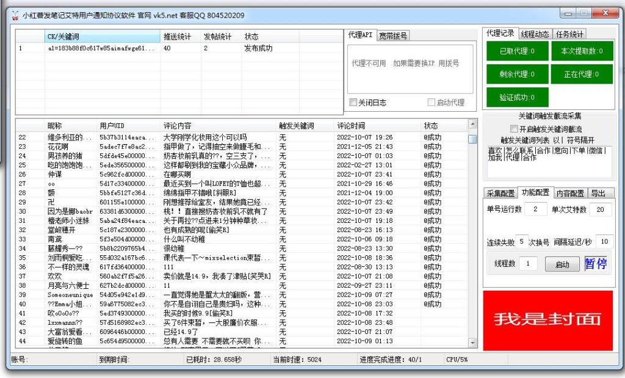Toggle the 关闭日志 checkbox
625x378 pixels.
pyautogui.click(x=353, y=103)
